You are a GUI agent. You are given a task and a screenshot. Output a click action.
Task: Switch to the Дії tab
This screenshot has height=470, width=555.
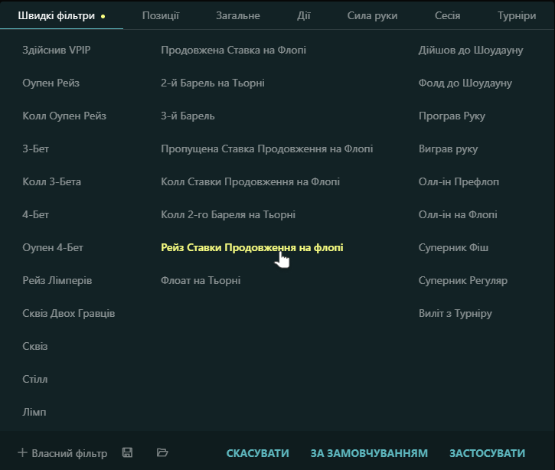[x=304, y=16]
